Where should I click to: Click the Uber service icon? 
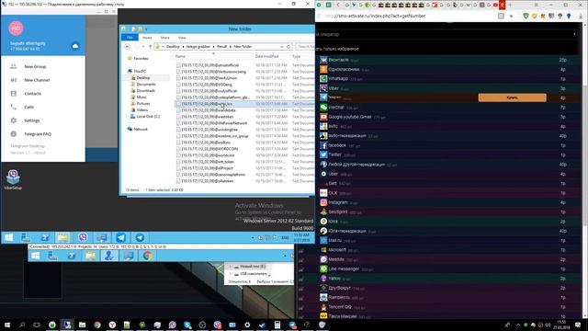click(x=323, y=174)
